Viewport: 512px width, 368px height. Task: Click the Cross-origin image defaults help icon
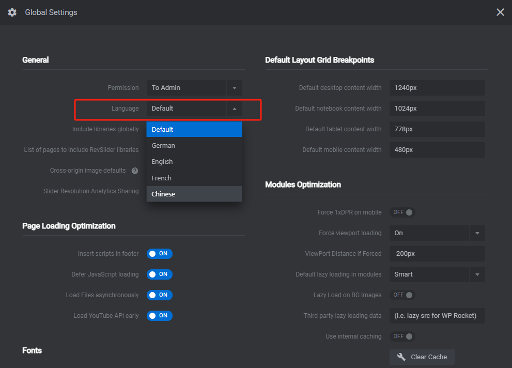pos(135,171)
